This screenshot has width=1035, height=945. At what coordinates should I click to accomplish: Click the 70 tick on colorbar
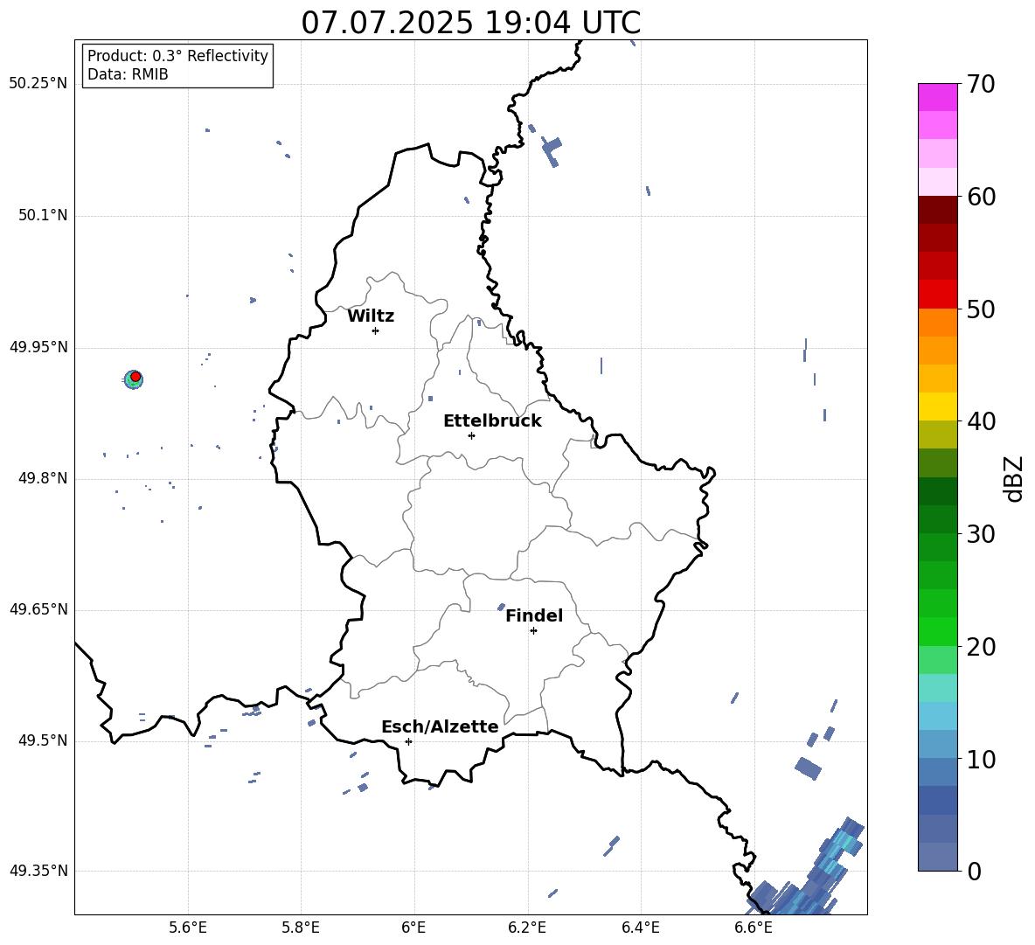[981, 84]
